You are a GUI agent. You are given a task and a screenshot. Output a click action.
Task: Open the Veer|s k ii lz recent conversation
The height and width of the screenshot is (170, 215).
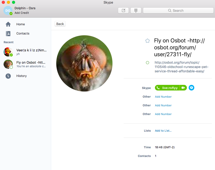(x=26, y=52)
